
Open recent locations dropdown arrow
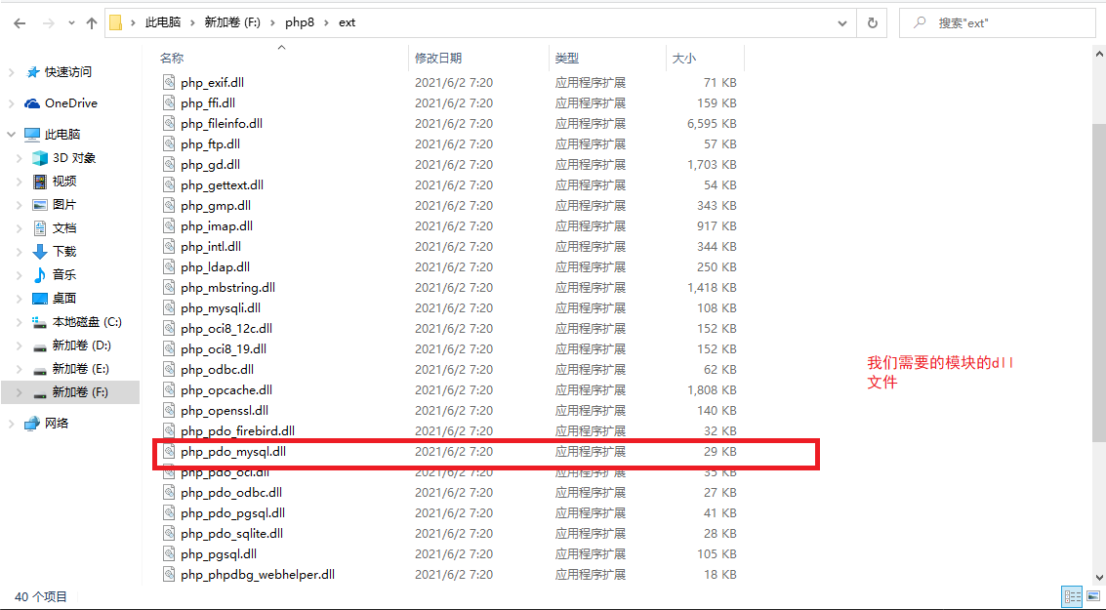[69, 23]
